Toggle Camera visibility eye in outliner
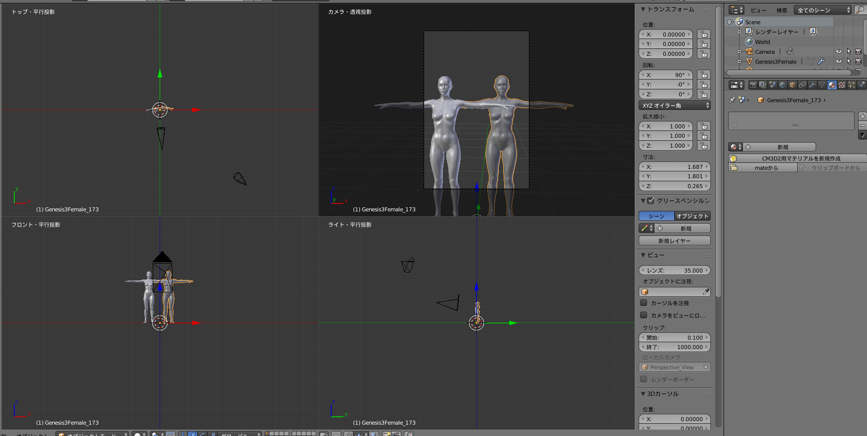The width and height of the screenshot is (867, 436). [x=839, y=51]
